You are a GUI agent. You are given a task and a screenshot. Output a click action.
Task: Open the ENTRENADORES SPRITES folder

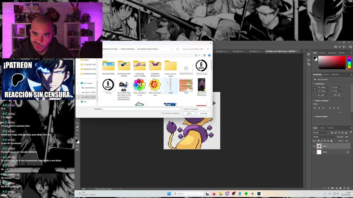pos(124,69)
